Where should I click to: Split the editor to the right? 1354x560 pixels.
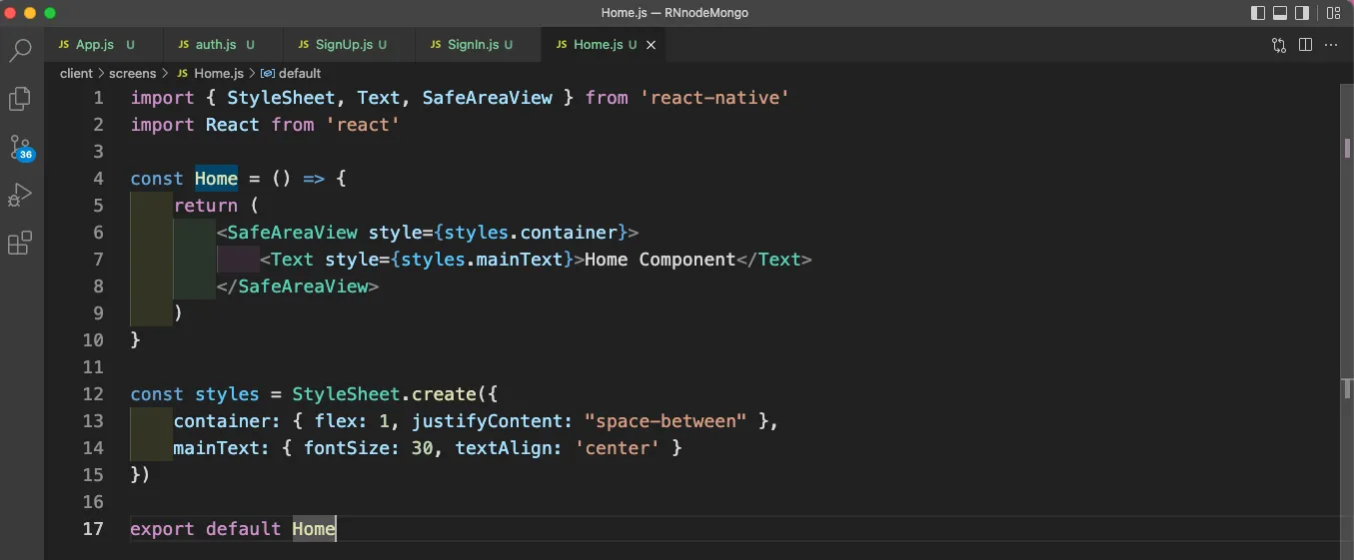pos(1305,45)
